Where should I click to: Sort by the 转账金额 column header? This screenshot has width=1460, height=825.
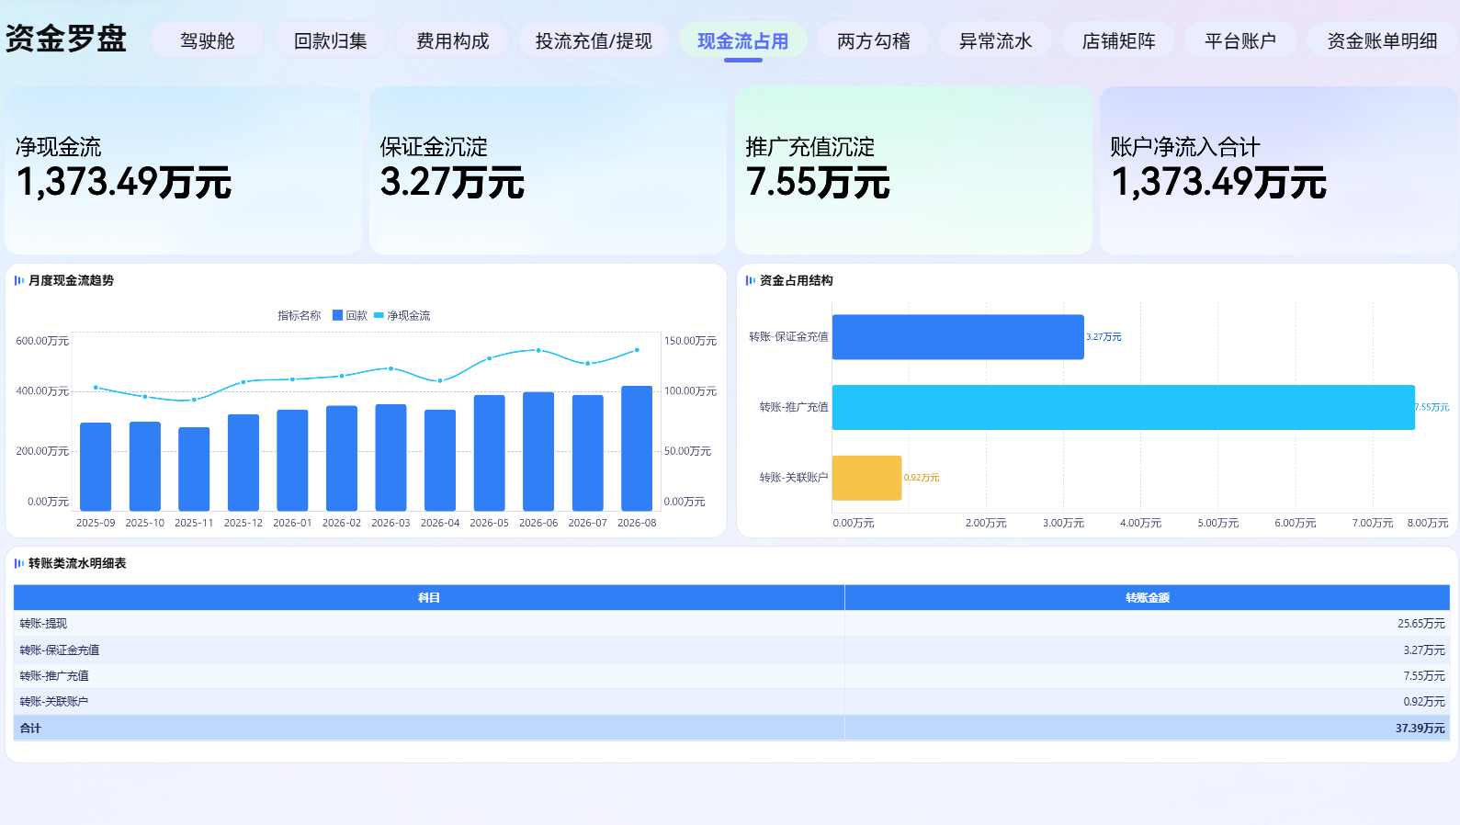[x=1148, y=598]
